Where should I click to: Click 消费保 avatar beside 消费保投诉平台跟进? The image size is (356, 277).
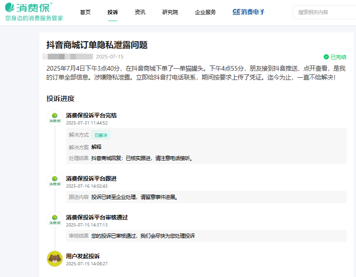(55, 181)
